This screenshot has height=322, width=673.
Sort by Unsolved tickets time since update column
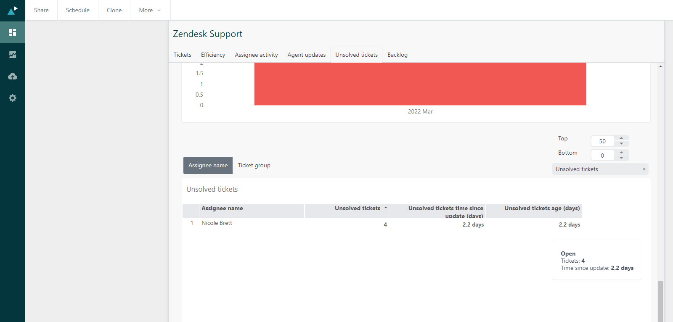click(437, 211)
